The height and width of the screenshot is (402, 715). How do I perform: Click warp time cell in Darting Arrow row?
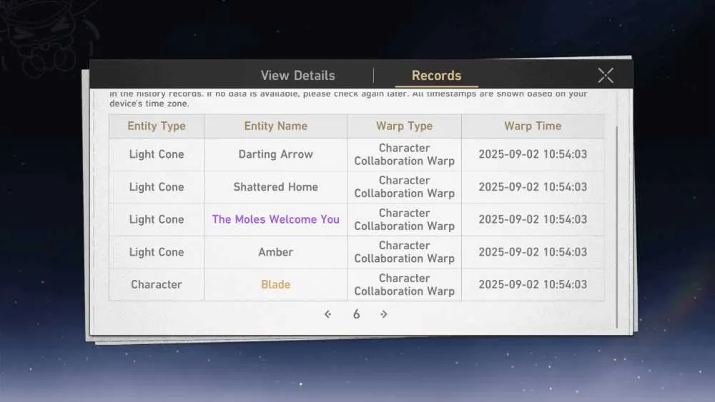click(533, 154)
